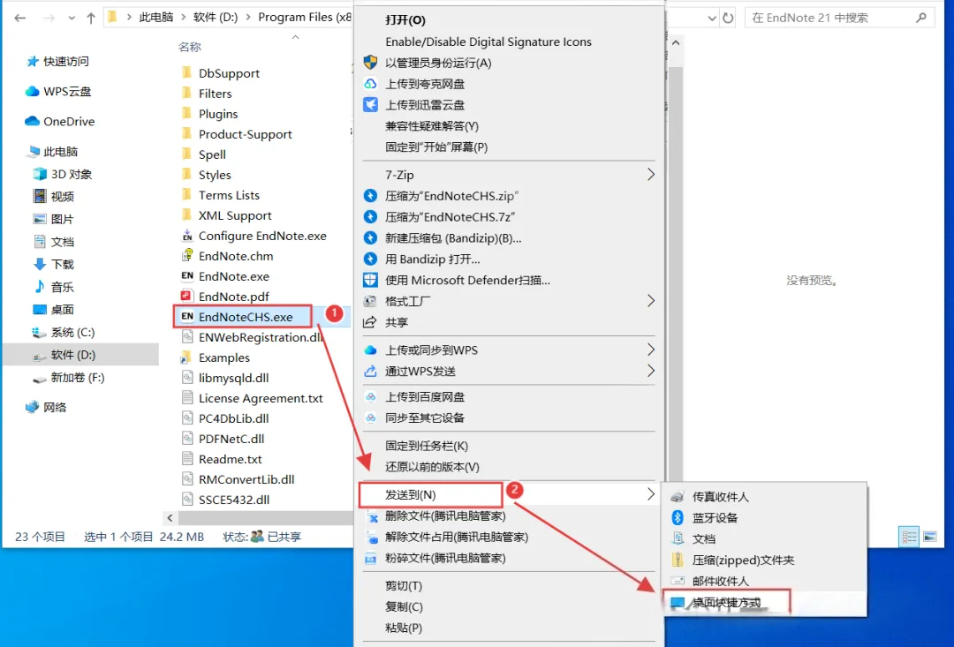Viewport: 954px width, 647px height.
Task: Choose 粘贴(P) in context menu
Action: pos(404,628)
